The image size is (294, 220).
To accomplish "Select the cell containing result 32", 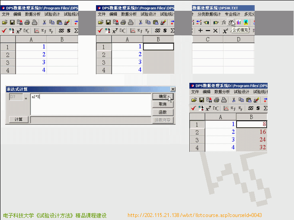I will click(252, 148).
